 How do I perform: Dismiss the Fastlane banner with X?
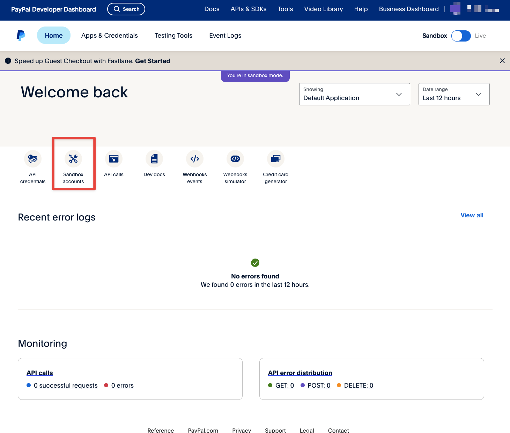coord(502,61)
